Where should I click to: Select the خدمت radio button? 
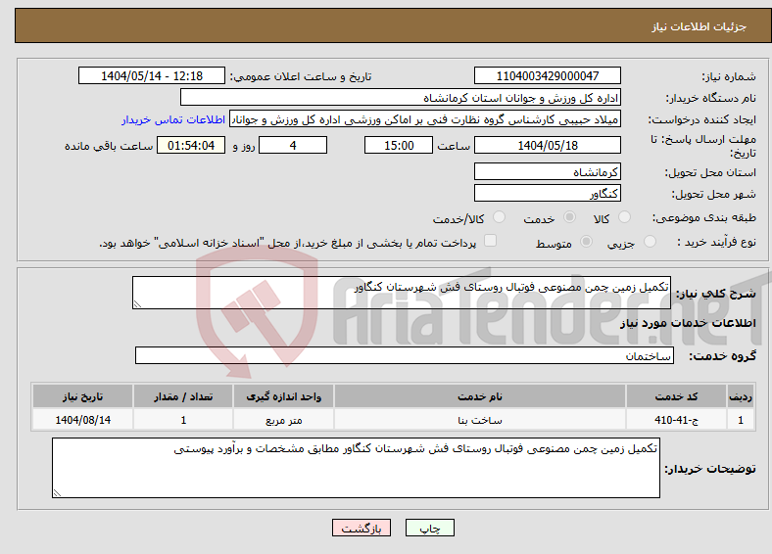tap(569, 217)
